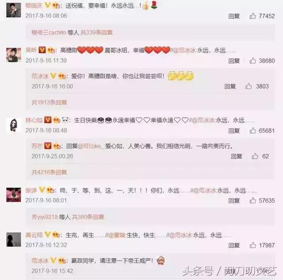Like 林心如's birthday comment
The image size is (283, 280).
(x=252, y=130)
